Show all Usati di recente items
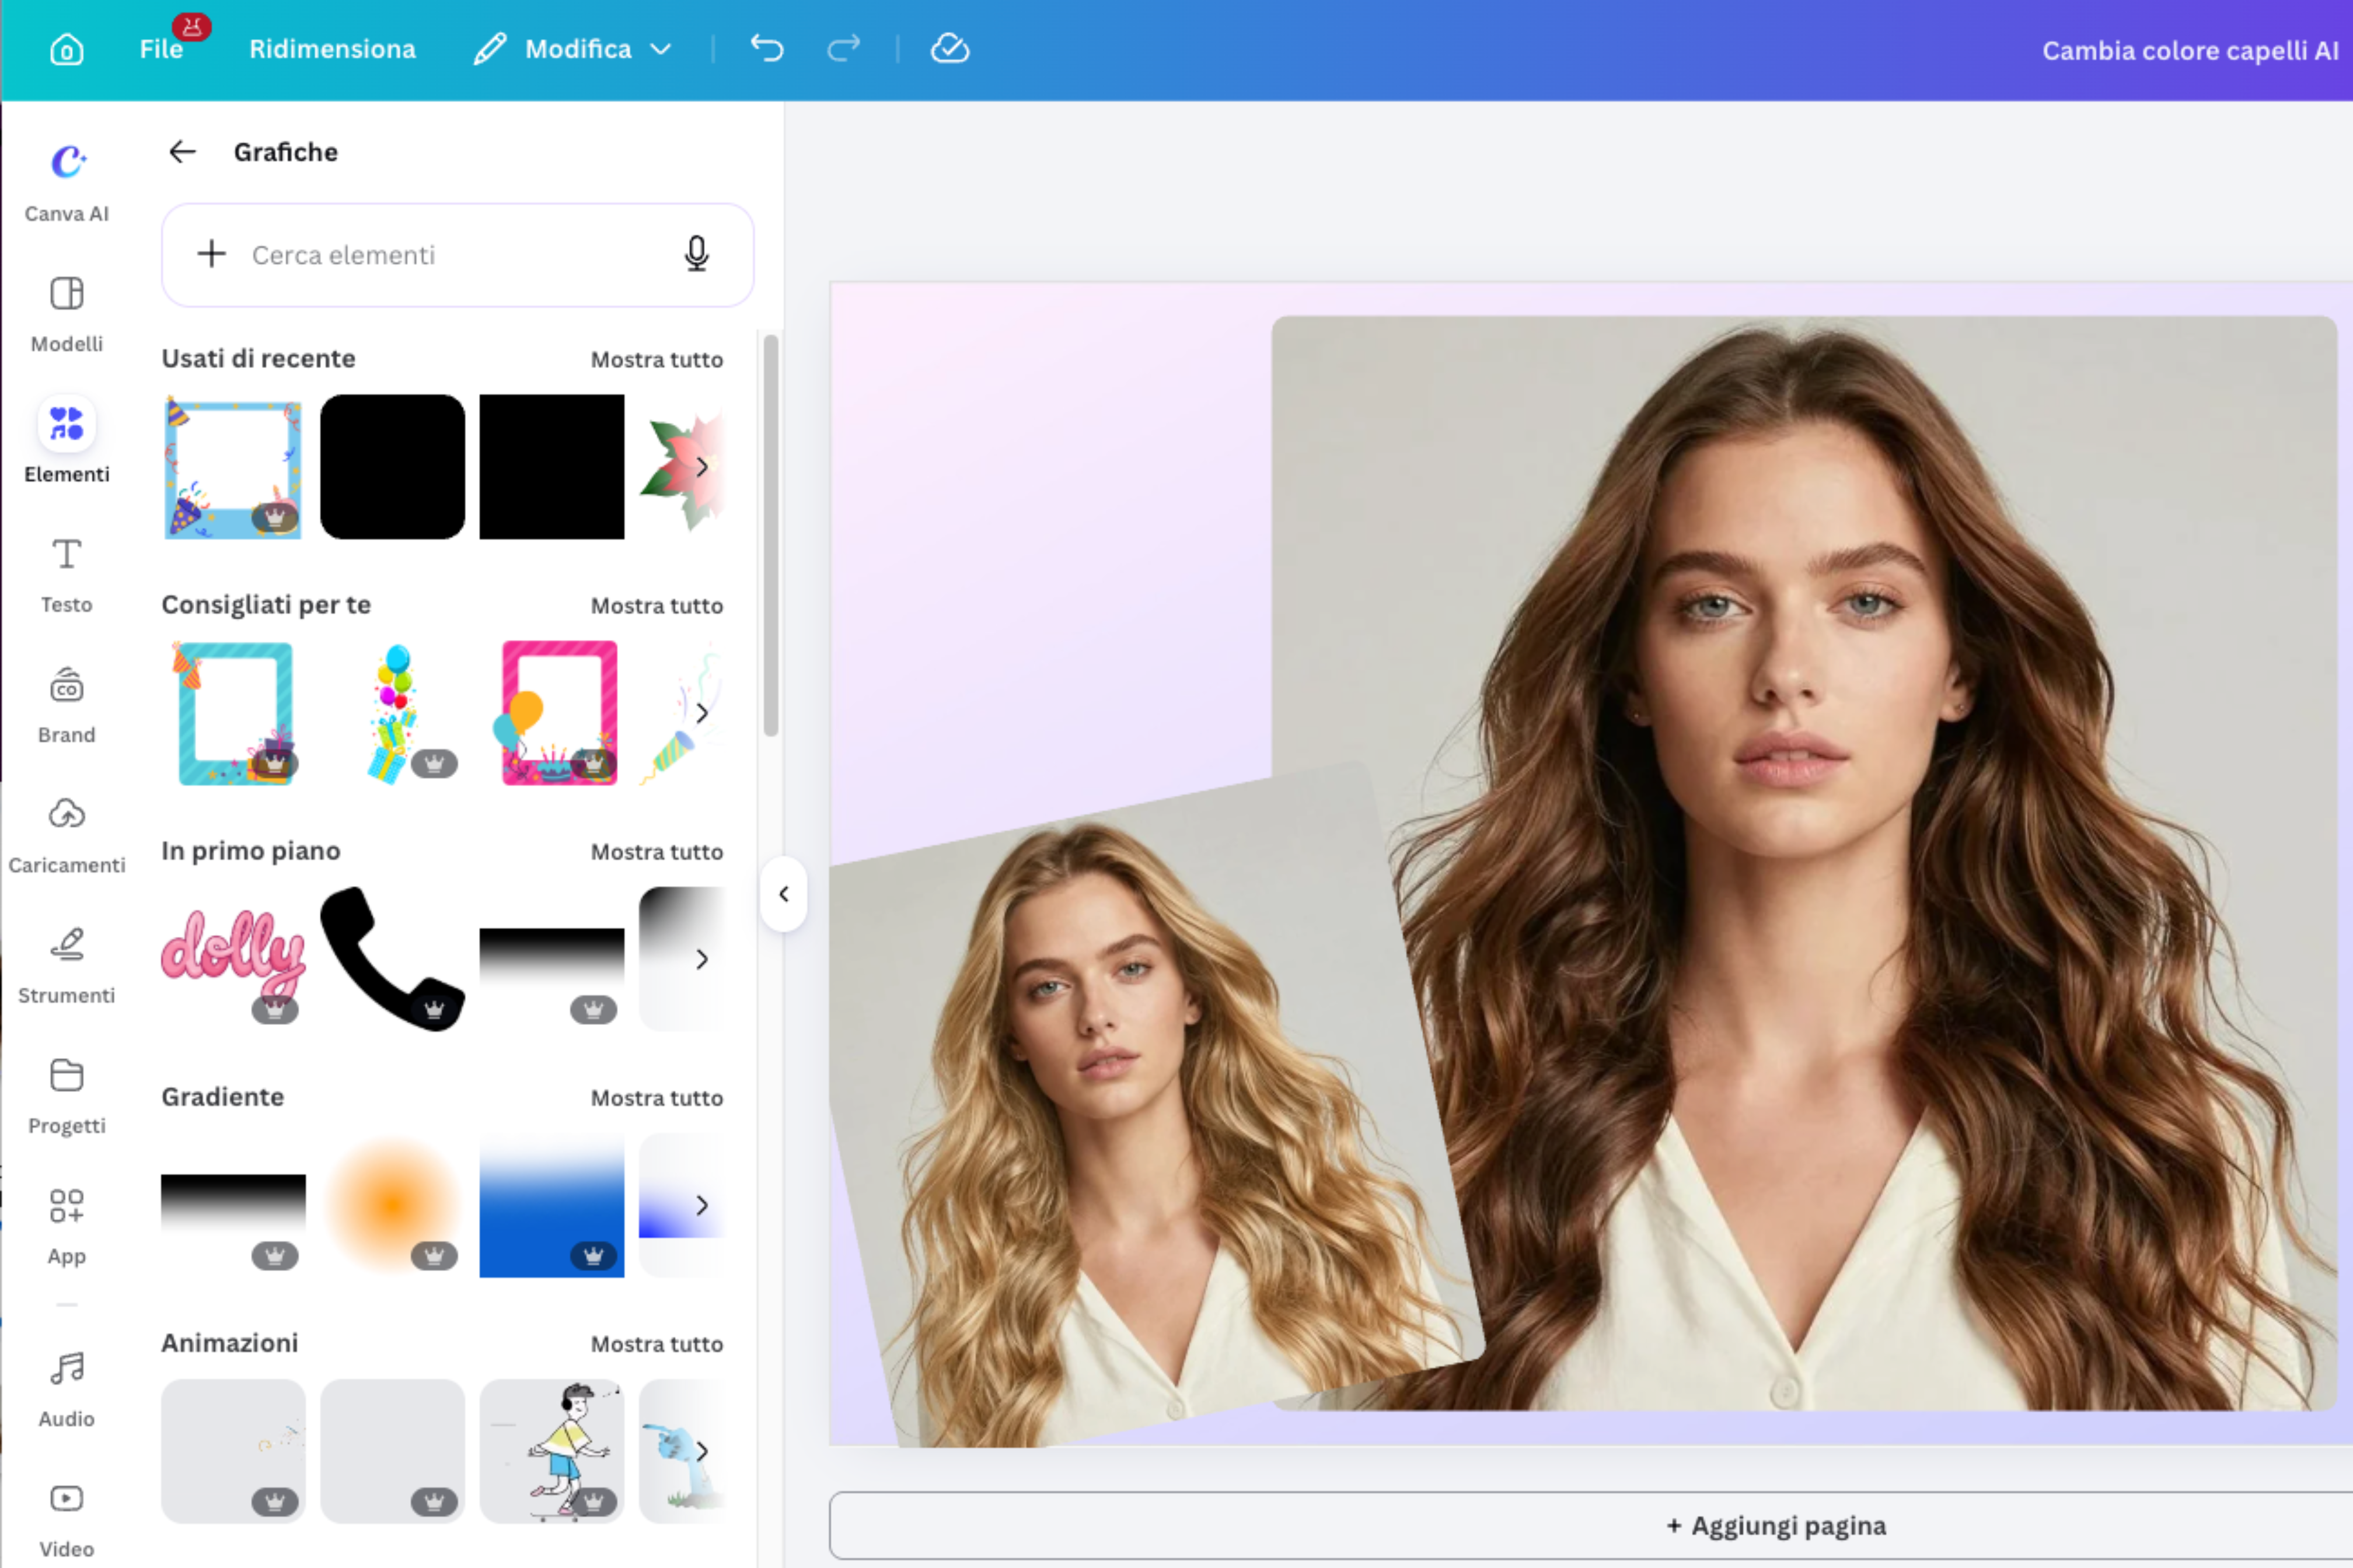Viewport: 2353px width, 1568px height. 657,359
